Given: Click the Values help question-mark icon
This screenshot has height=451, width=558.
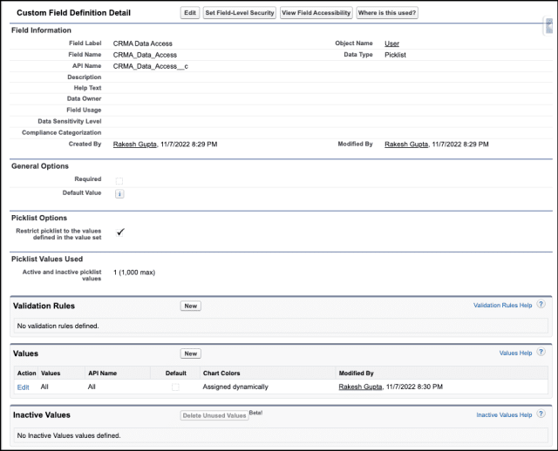Looking at the screenshot, I should click(541, 353).
